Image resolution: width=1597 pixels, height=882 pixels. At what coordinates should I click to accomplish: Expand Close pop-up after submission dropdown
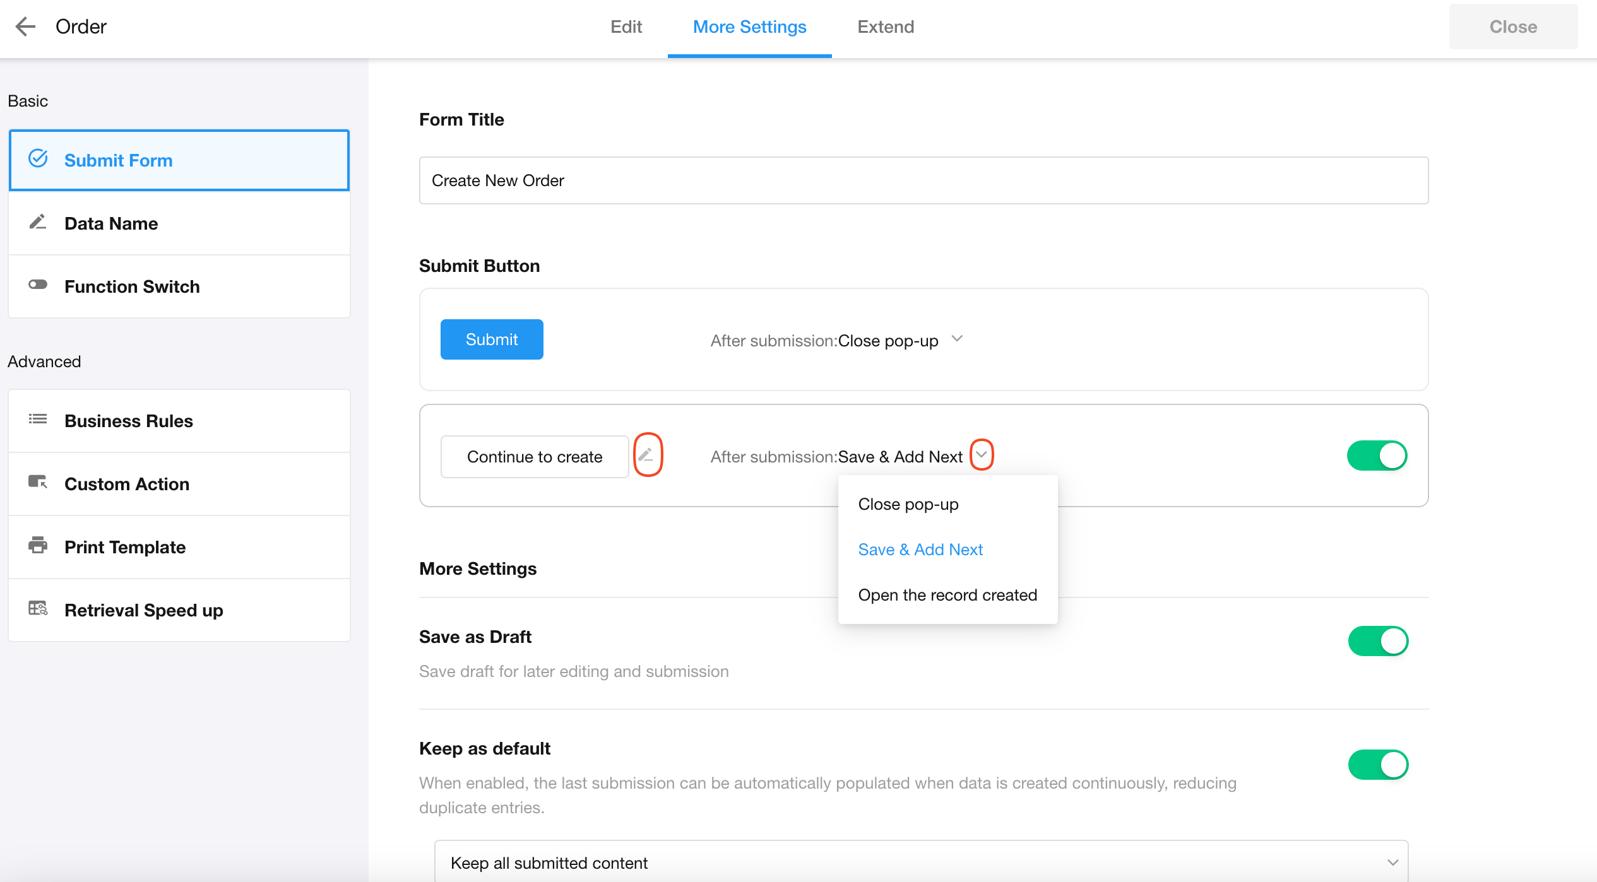tap(957, 339)
